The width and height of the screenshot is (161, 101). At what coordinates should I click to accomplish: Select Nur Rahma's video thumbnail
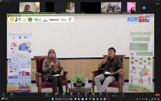tap(70, 8)
